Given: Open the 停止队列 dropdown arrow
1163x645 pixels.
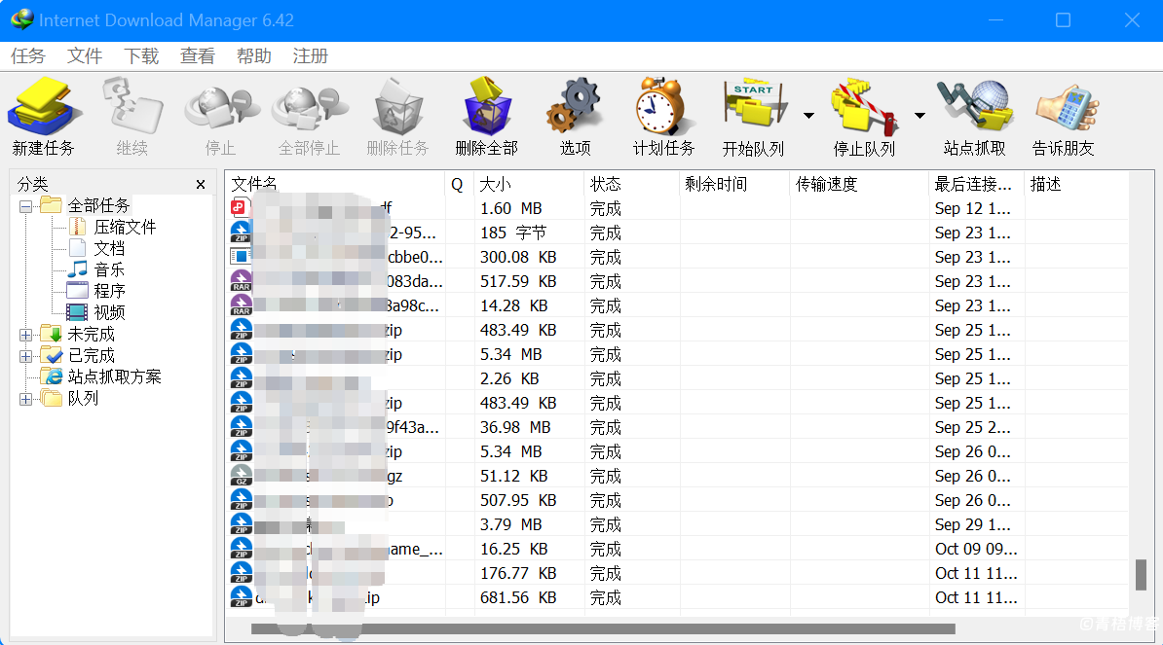Looking at the screenshot, I should click(x=919, y=116).
